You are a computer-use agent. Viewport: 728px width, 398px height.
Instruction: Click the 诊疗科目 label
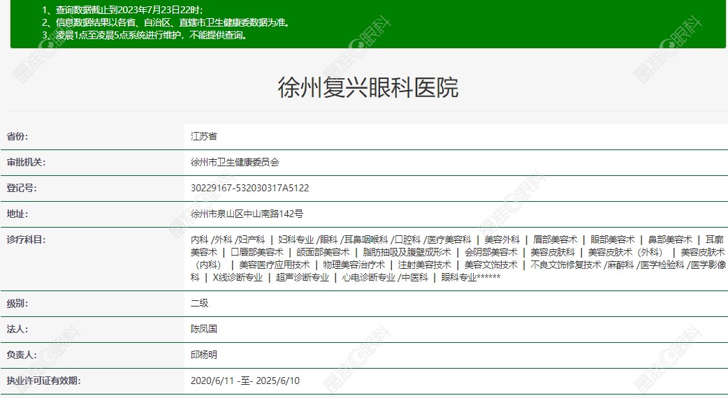26,239
